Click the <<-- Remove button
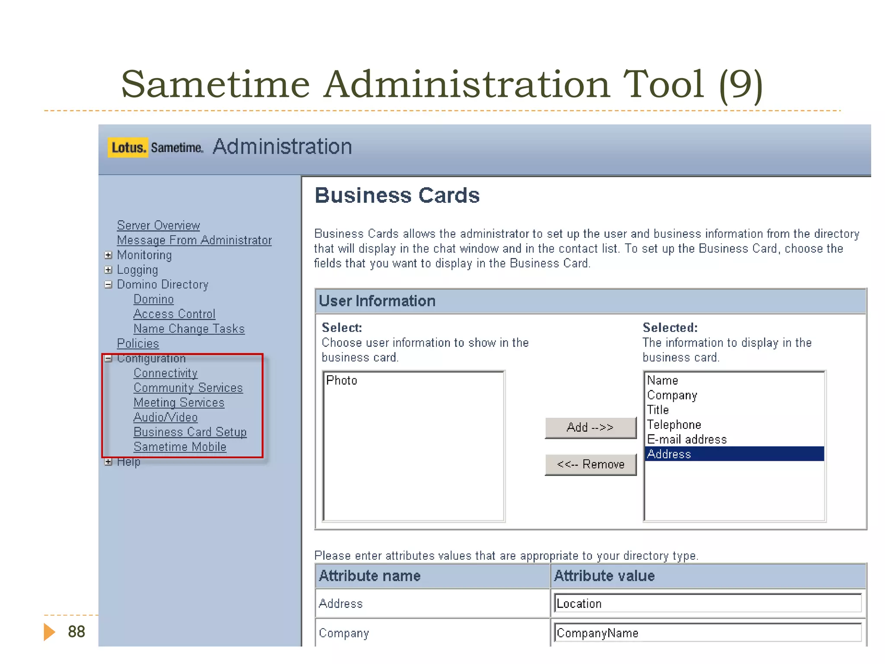Viewport: 885px width, 664px height. click(x=590, y=464)
